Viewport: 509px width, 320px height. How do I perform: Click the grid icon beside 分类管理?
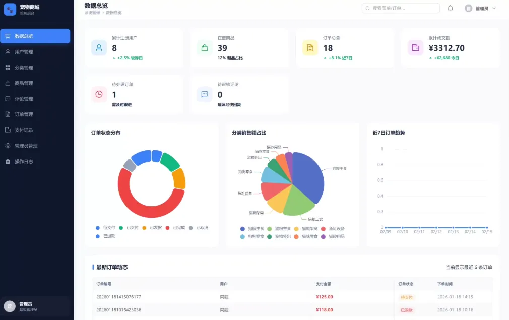pyautogui.click(x=8, y=67)
